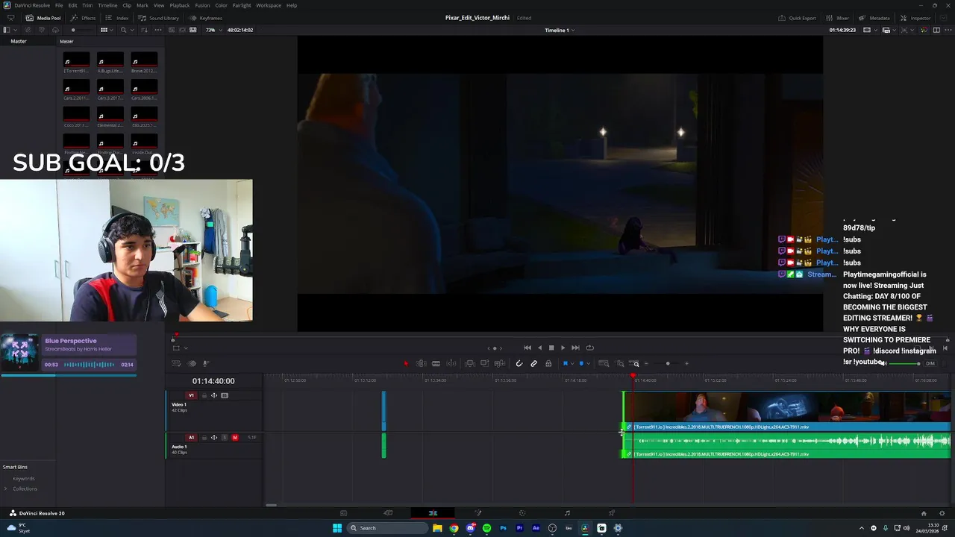Open the Fairlight page music note icon

(567, 513)
